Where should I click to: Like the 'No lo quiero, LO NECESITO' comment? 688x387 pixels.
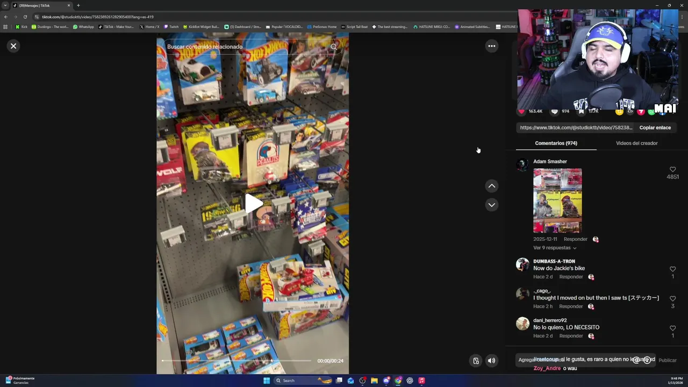pyautogui.click(x=672, y=328)
